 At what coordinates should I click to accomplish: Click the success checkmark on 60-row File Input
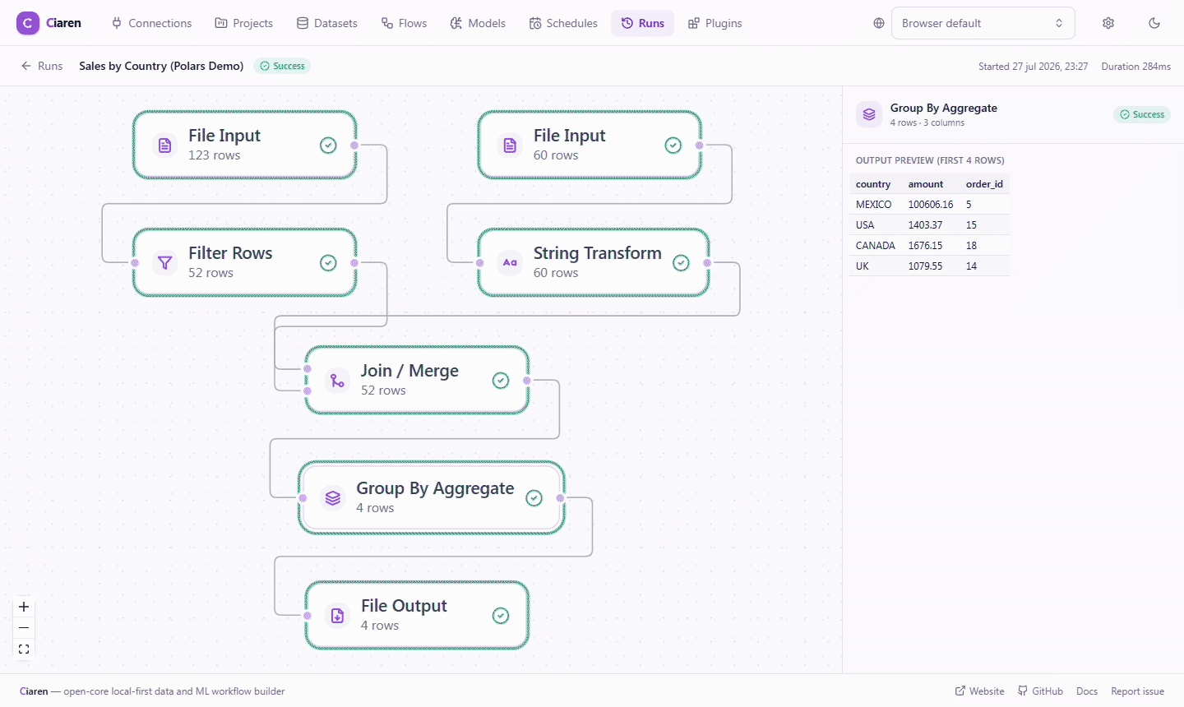pos(673,146)
